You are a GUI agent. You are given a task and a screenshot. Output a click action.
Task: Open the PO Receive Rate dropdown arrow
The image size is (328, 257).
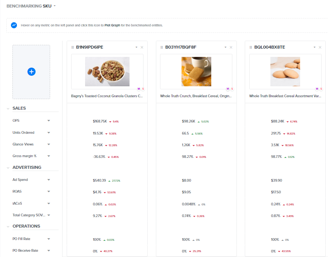pos(49,251)
